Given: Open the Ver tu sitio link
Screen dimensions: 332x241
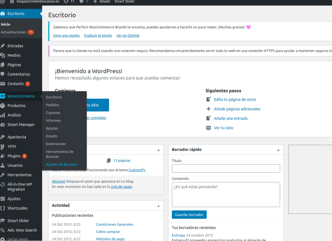Looking at the screenshot, I should coord(223,128).
